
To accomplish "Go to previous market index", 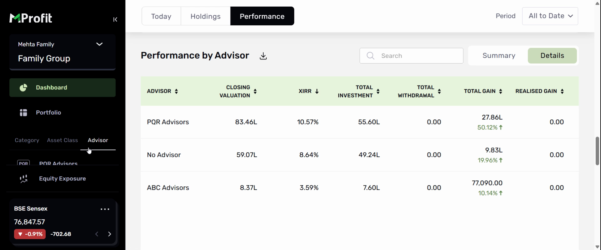I will [x=97, y=234].
